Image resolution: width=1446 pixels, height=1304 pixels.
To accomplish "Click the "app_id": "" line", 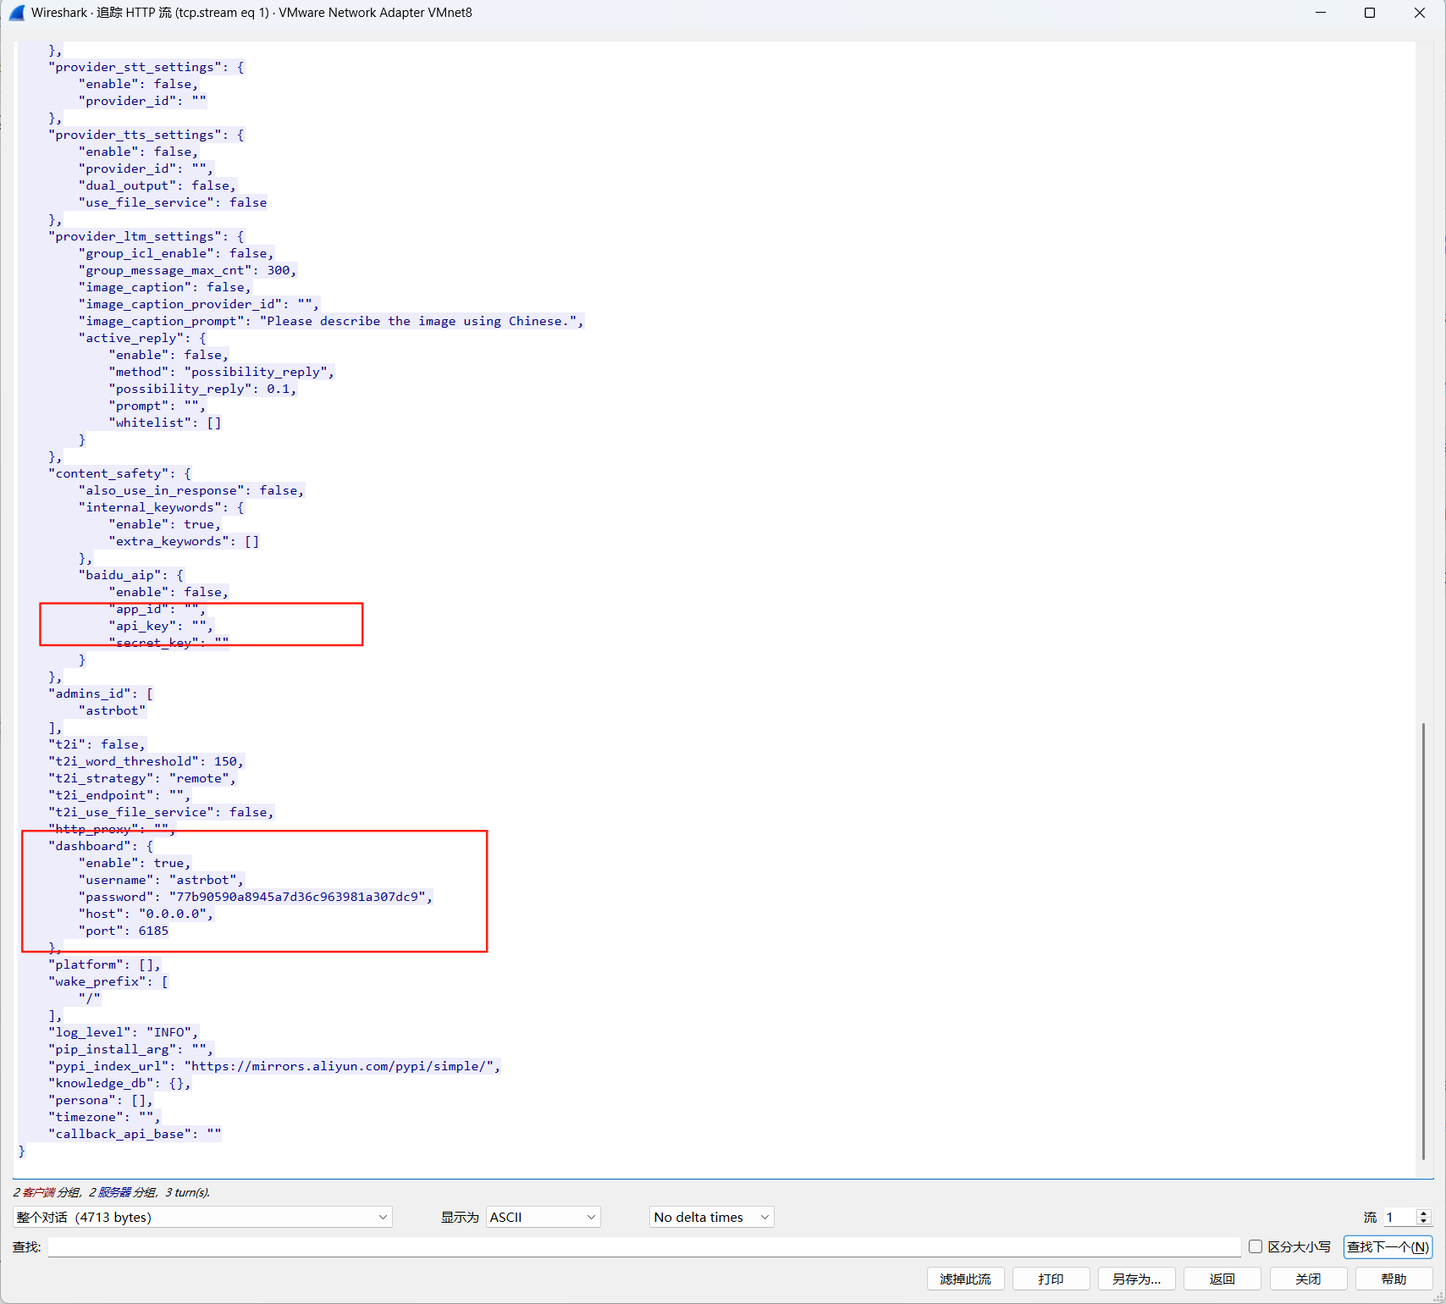I will click(x=157, y=609).
